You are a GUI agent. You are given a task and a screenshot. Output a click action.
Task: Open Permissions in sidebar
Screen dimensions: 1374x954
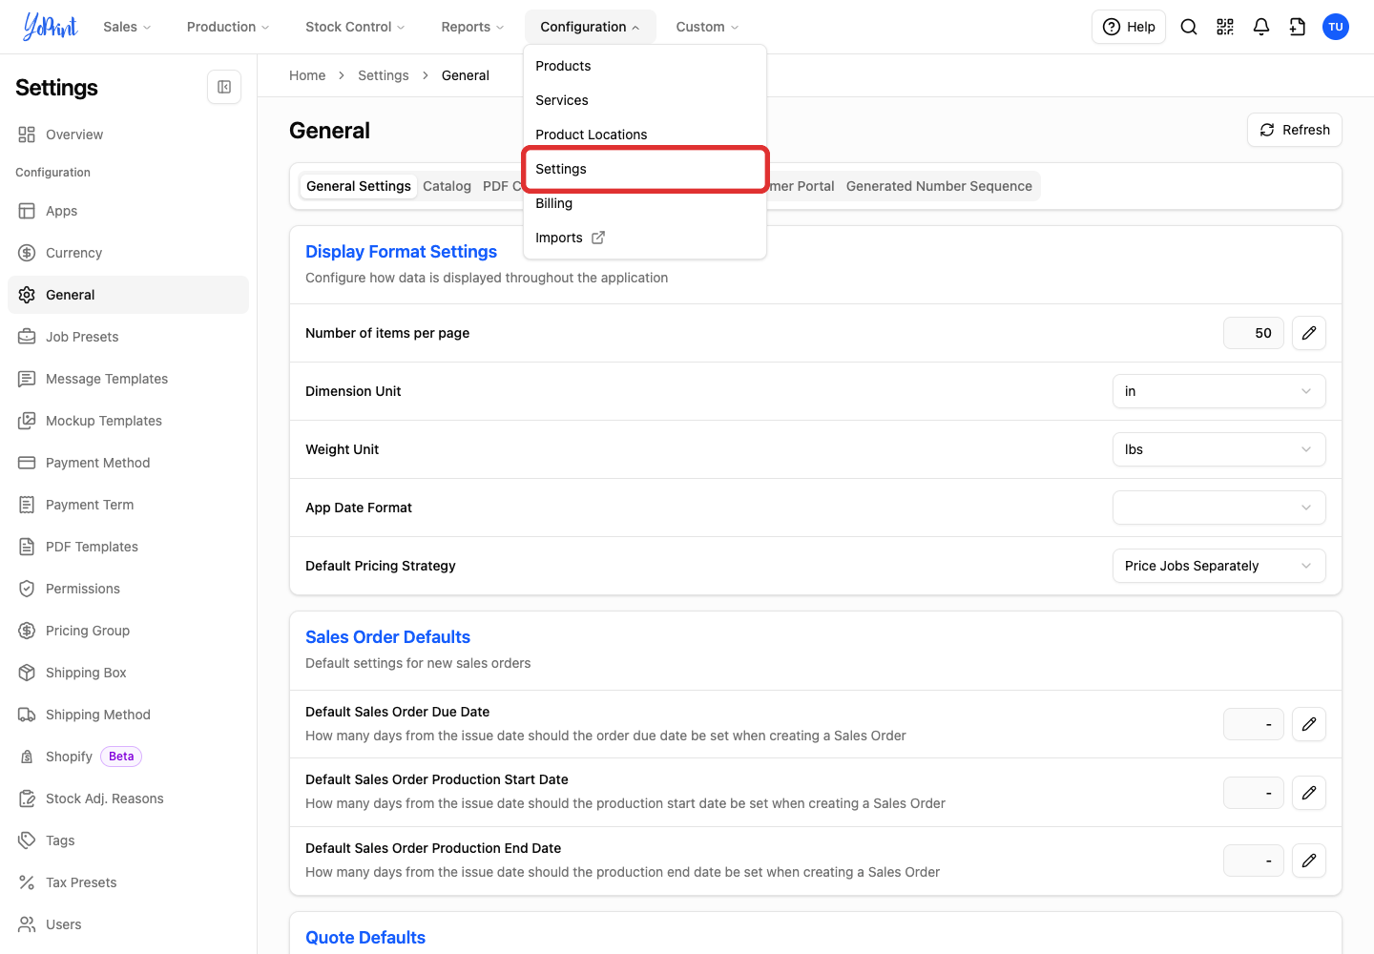pos(128,589)
